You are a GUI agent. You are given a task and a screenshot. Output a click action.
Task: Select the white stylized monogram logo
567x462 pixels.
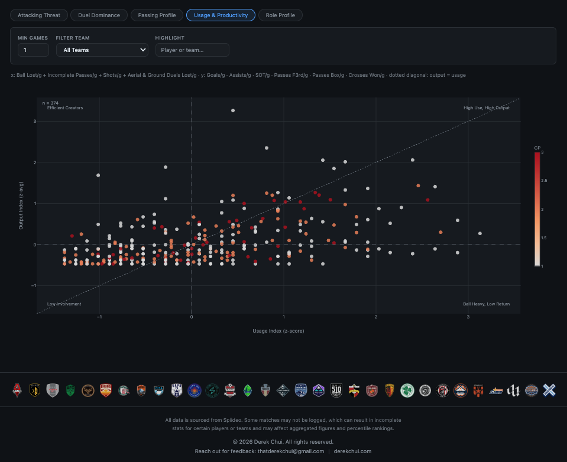tap(513, 391)
